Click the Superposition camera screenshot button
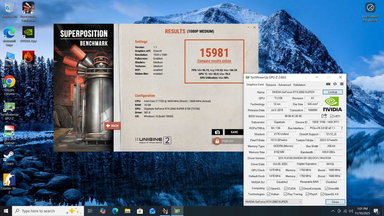The height and width of the screenshot is (216, 384). 217,132
